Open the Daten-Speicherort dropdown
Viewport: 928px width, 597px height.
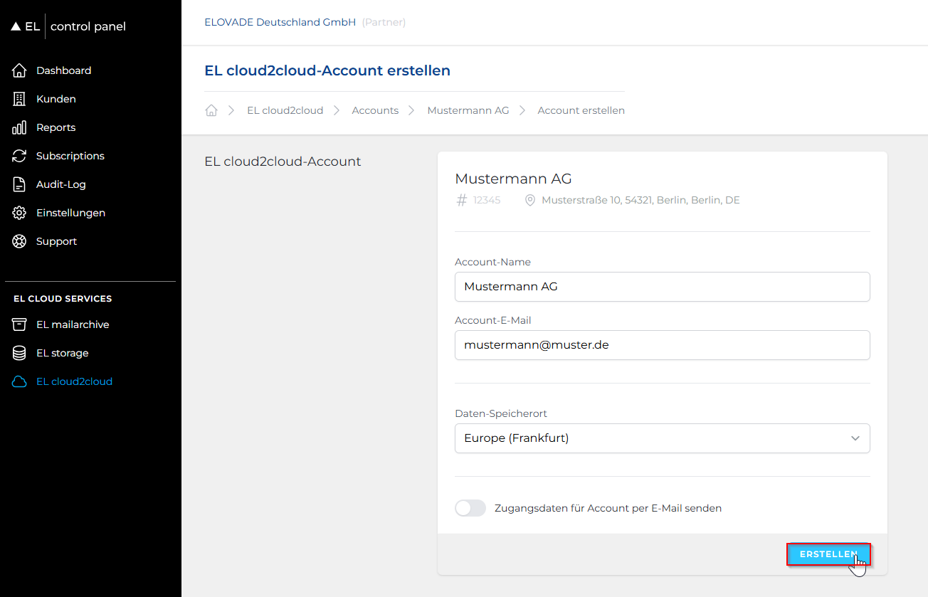click(x=662, y=438)
